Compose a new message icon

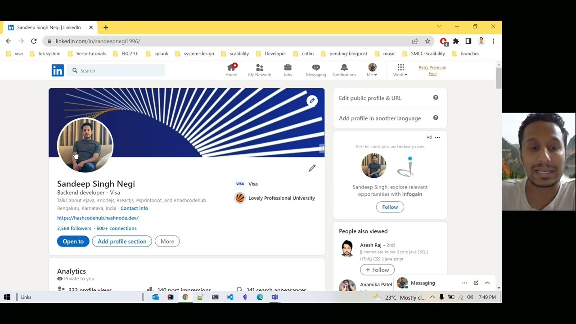pos(476,283)
